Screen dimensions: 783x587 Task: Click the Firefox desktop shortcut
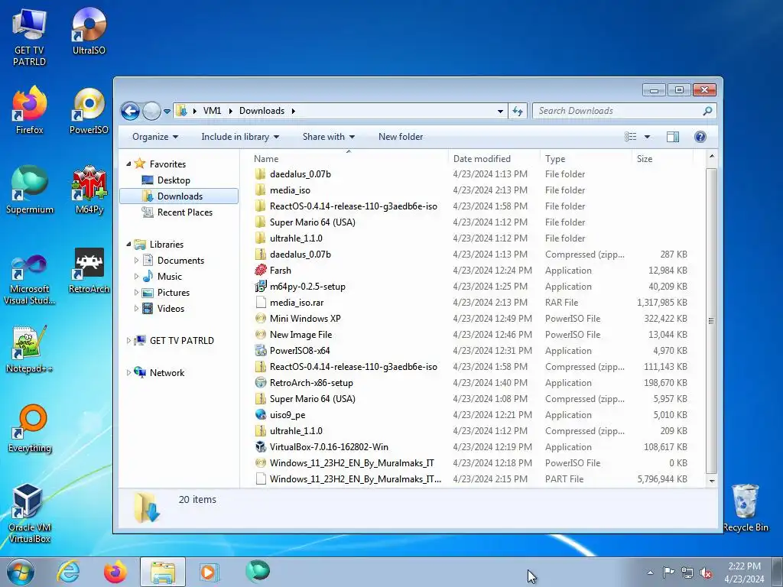pos(30,111)
